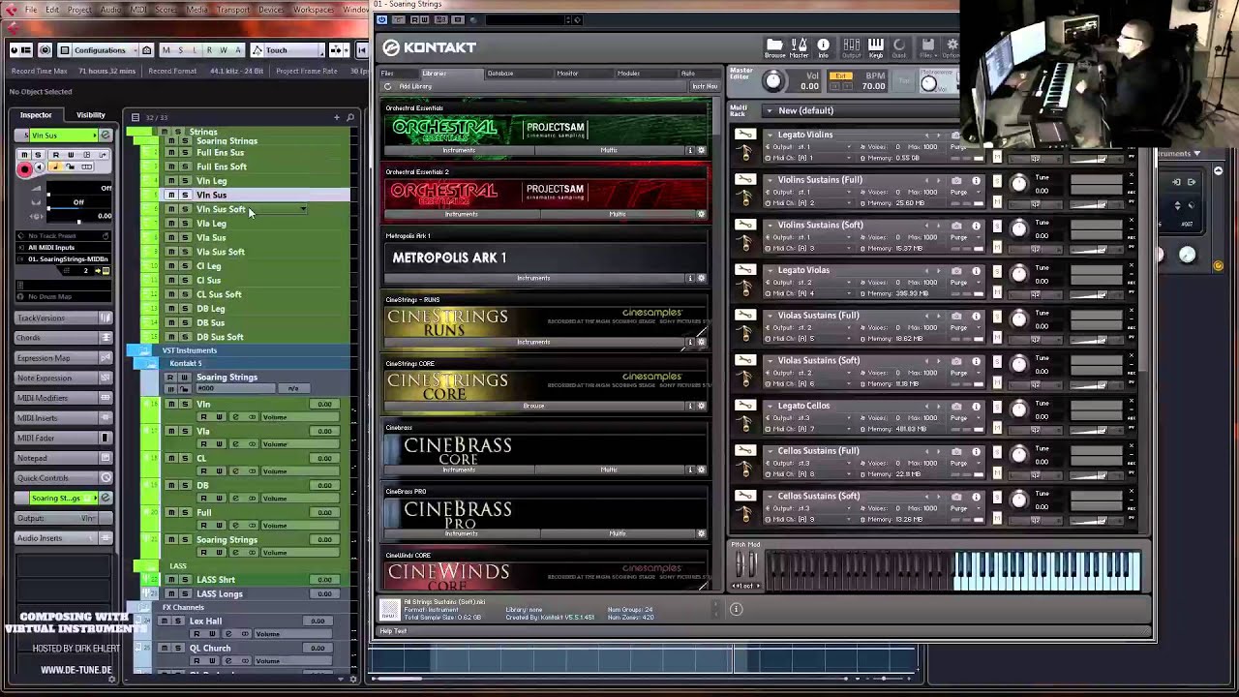Viewport: 1239px width, 697px height.
Task: Click refresh icon beside Add Library
Action: coord(388,86)
